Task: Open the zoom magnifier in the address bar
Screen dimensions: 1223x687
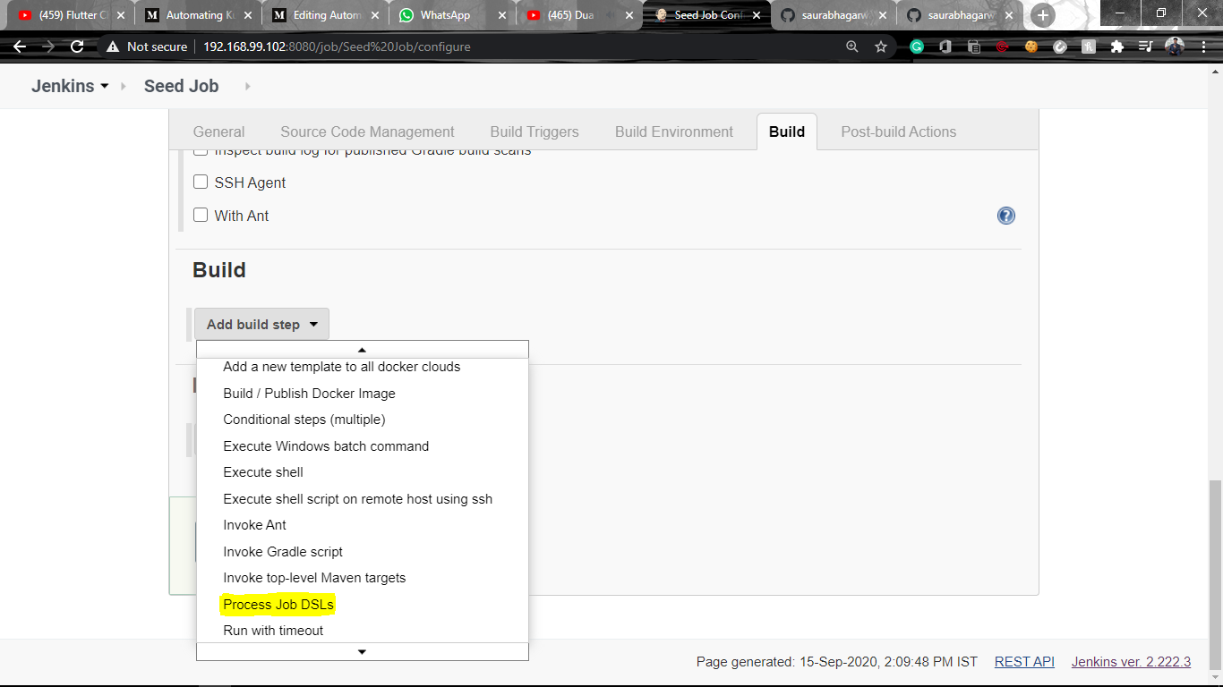Action: tap(851, 47)
